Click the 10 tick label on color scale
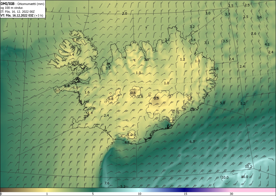Viewport: 276px width, 196px height. click(139, 194)
